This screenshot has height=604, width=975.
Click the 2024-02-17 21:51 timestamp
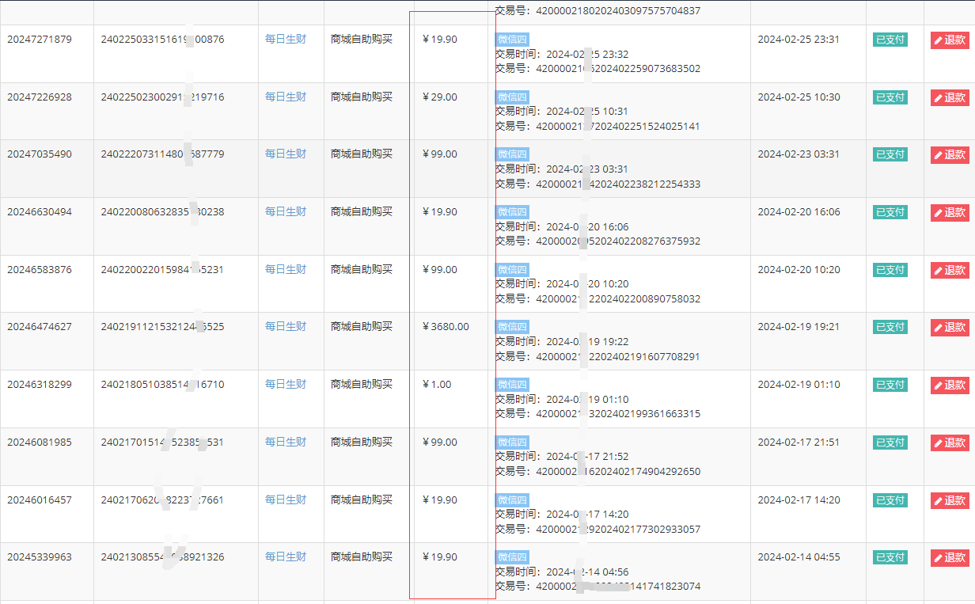click(799, 443)
